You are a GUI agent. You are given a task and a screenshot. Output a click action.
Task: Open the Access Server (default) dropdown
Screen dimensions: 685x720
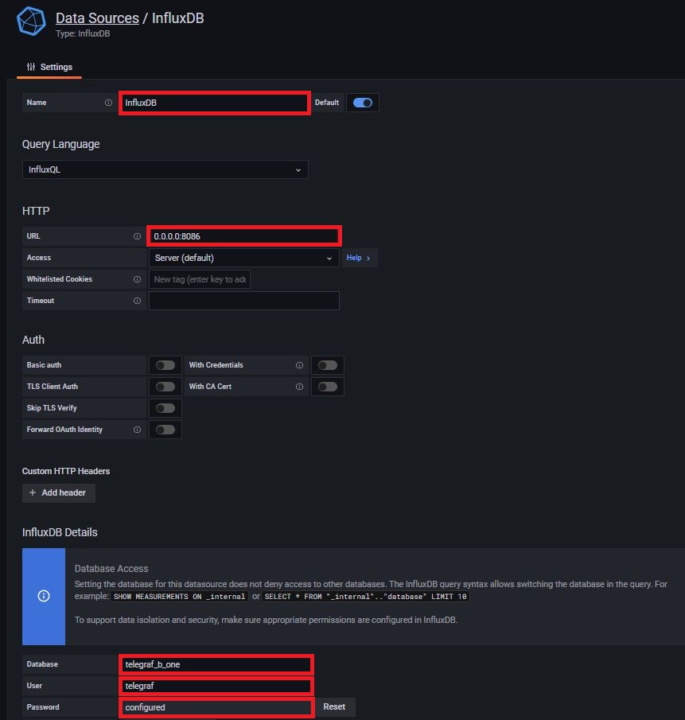coord(243,258)
